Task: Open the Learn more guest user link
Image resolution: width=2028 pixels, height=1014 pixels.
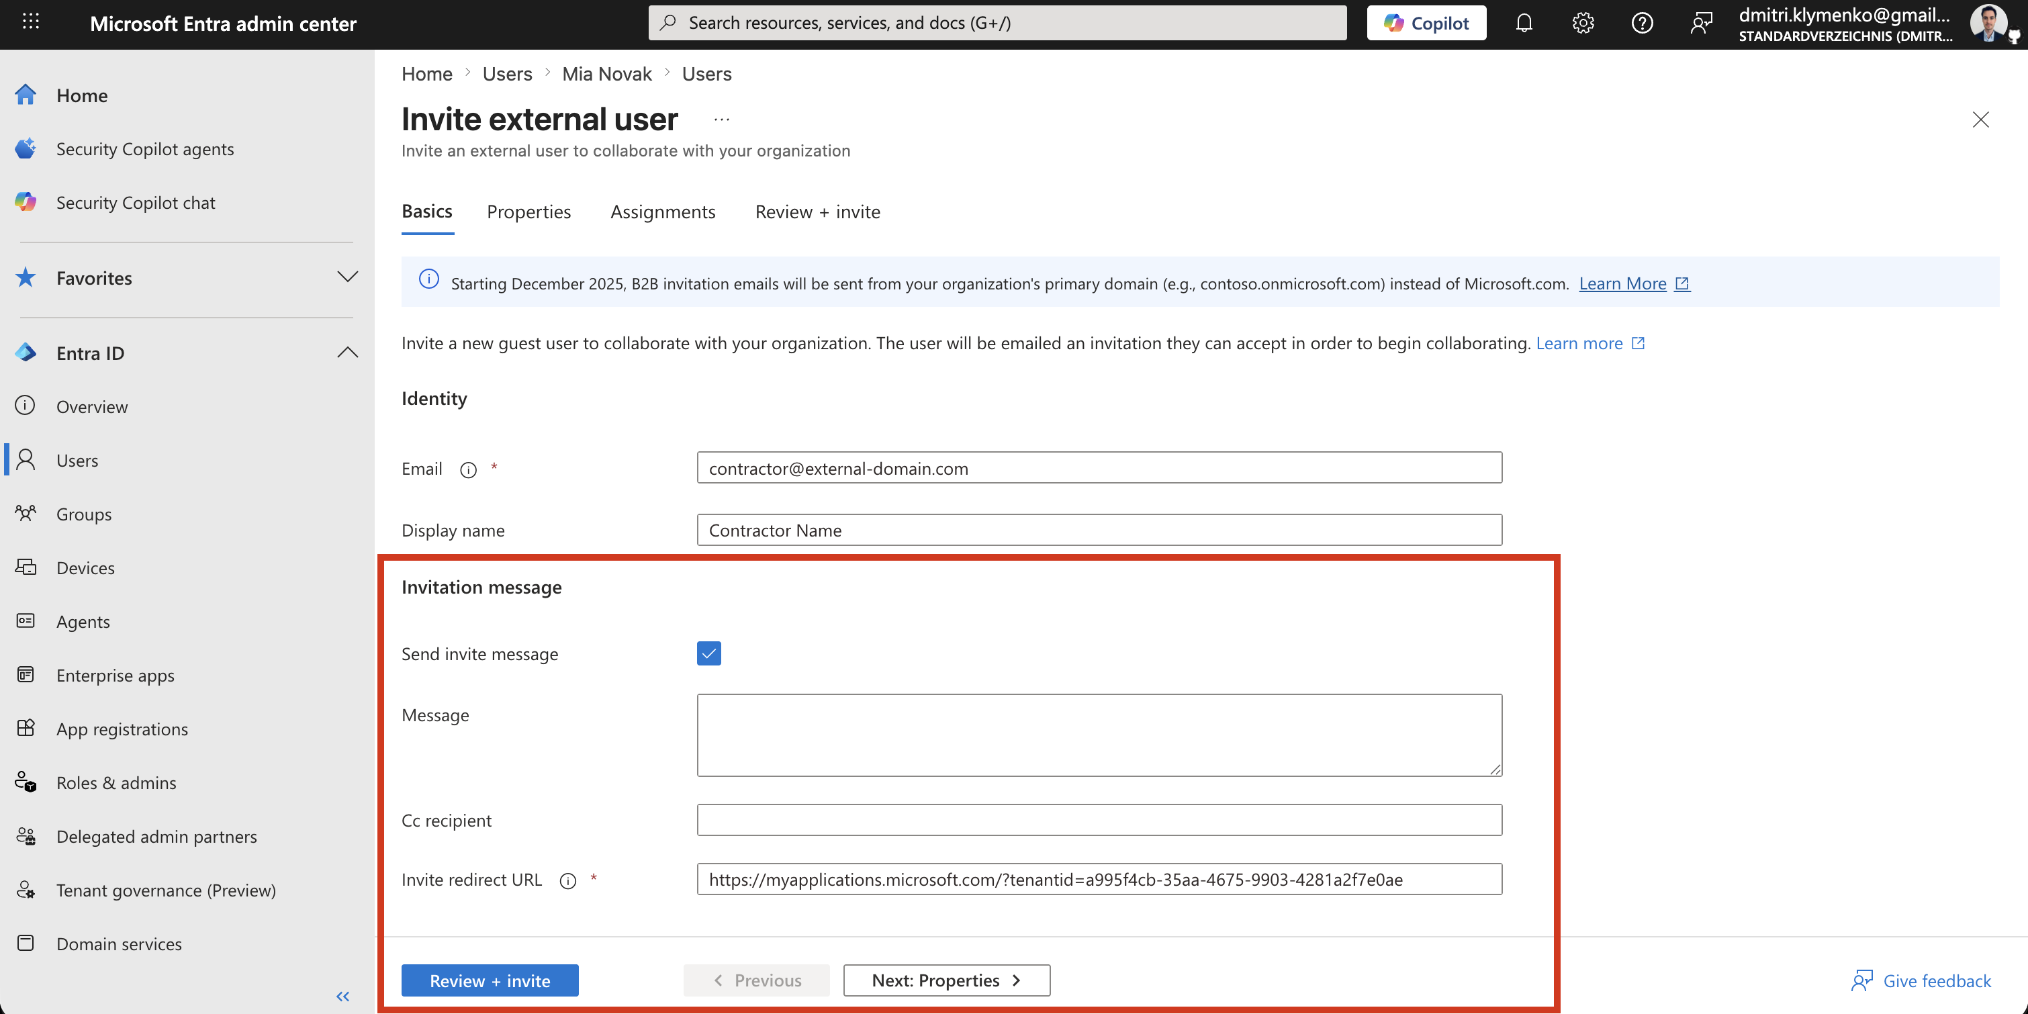Action: (x=1590, y=343)
